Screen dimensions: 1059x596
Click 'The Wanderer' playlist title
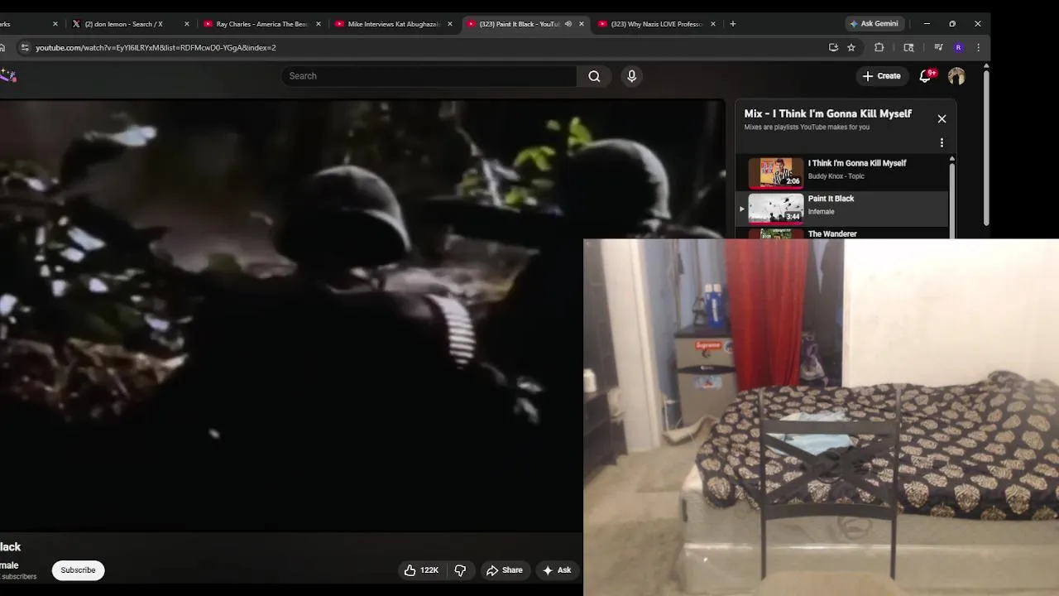tap(832, 234)
